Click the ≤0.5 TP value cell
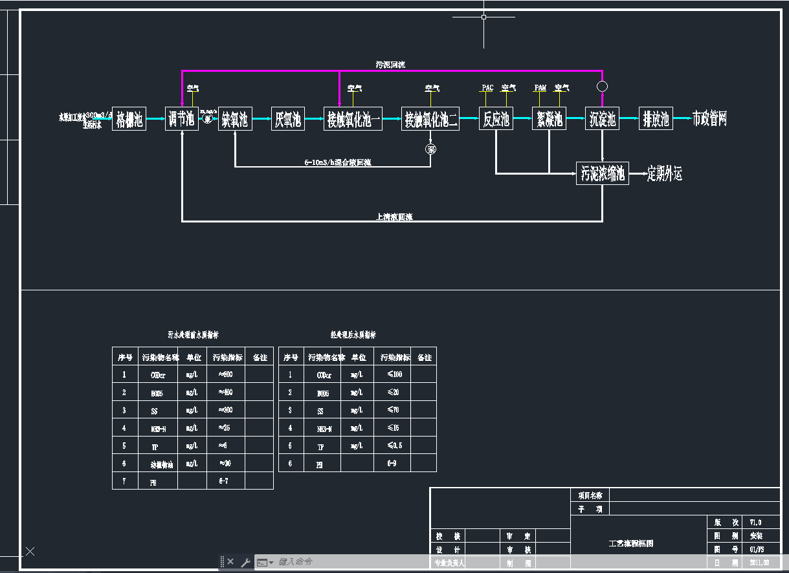Viewport: 789px width, 573px height. (394, 446)
